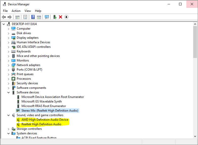Expand the Storage controllers category

click(x=8, y=129)
